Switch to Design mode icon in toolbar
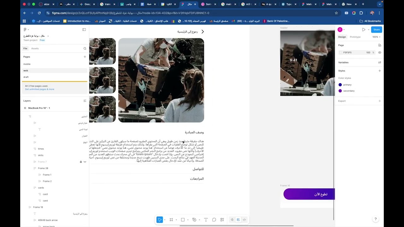This screenshot has width=404, height=227. [x=238, y=220]
